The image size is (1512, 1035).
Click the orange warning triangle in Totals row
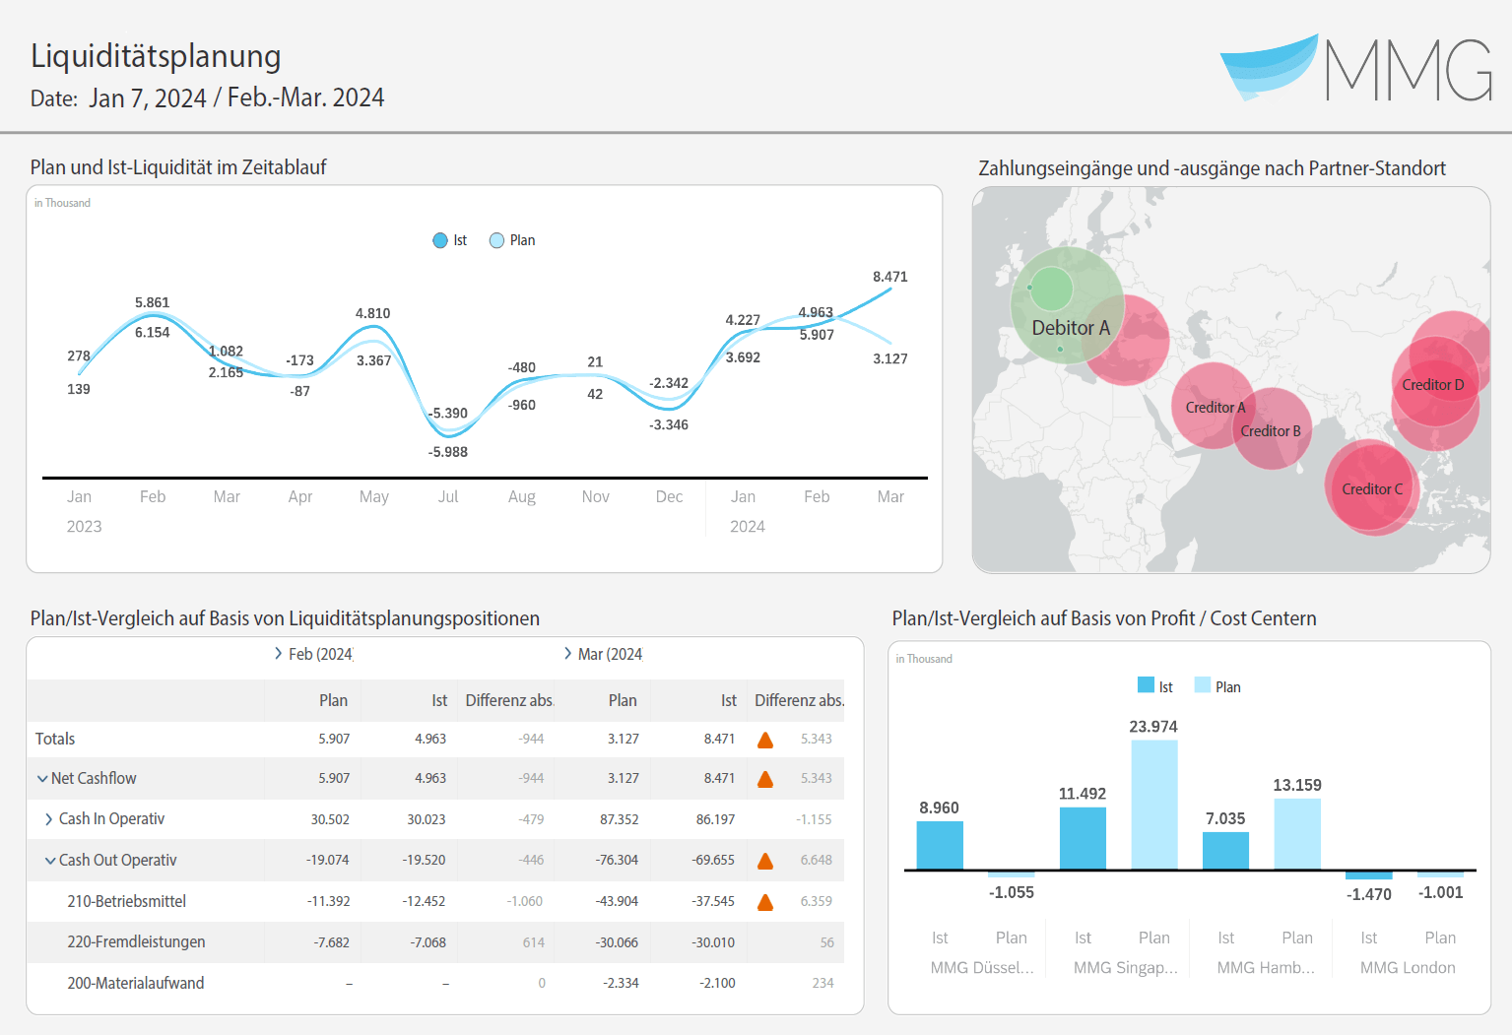[x=765, y=740]
